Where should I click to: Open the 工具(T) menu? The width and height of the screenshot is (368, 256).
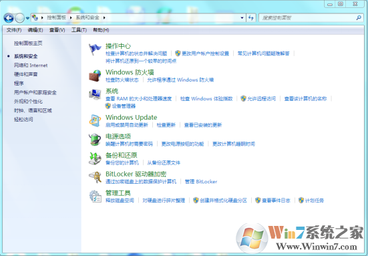(79, 30)
